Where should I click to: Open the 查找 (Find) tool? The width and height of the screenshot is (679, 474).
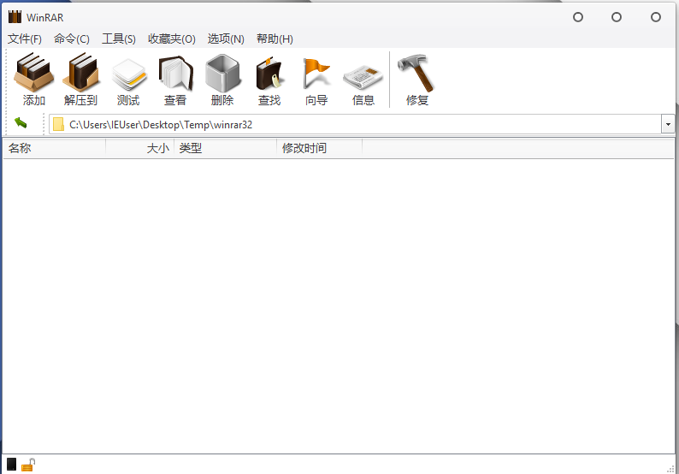(x=269, y=80)
